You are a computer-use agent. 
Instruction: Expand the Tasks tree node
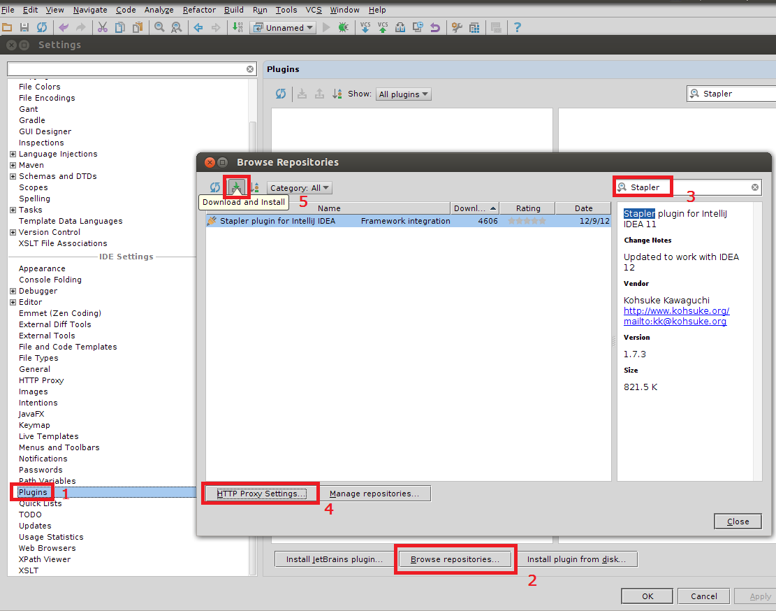click(13, 210)
